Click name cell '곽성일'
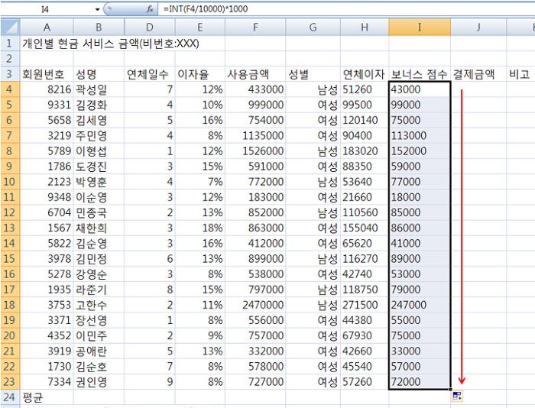Viewport: 535px width, 408px height. [99, 89]
